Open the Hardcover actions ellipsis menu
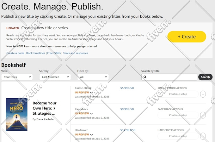Viewport: 215px width, 142px height. 203,136
